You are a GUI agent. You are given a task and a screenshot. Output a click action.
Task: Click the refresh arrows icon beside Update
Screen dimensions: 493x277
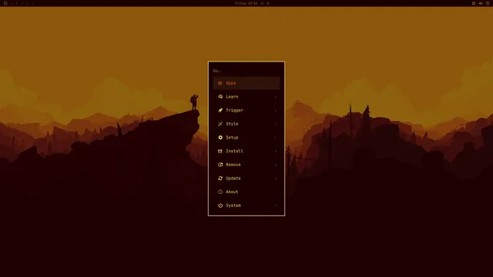(x=220, y=178)
